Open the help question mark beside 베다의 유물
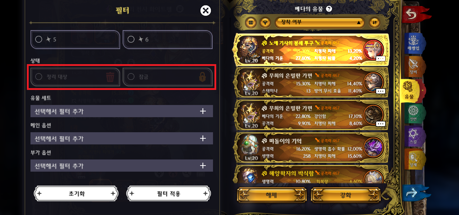This screenshot has height=215, width=459. pyautogui.click(x=329, y=9)
